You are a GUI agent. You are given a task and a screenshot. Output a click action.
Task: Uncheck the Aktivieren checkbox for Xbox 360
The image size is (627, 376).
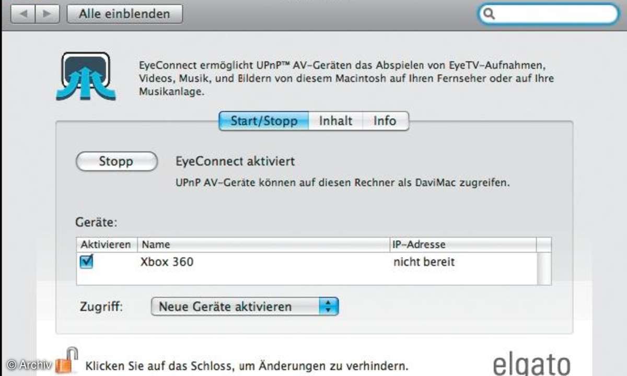[x=87, y=262]
